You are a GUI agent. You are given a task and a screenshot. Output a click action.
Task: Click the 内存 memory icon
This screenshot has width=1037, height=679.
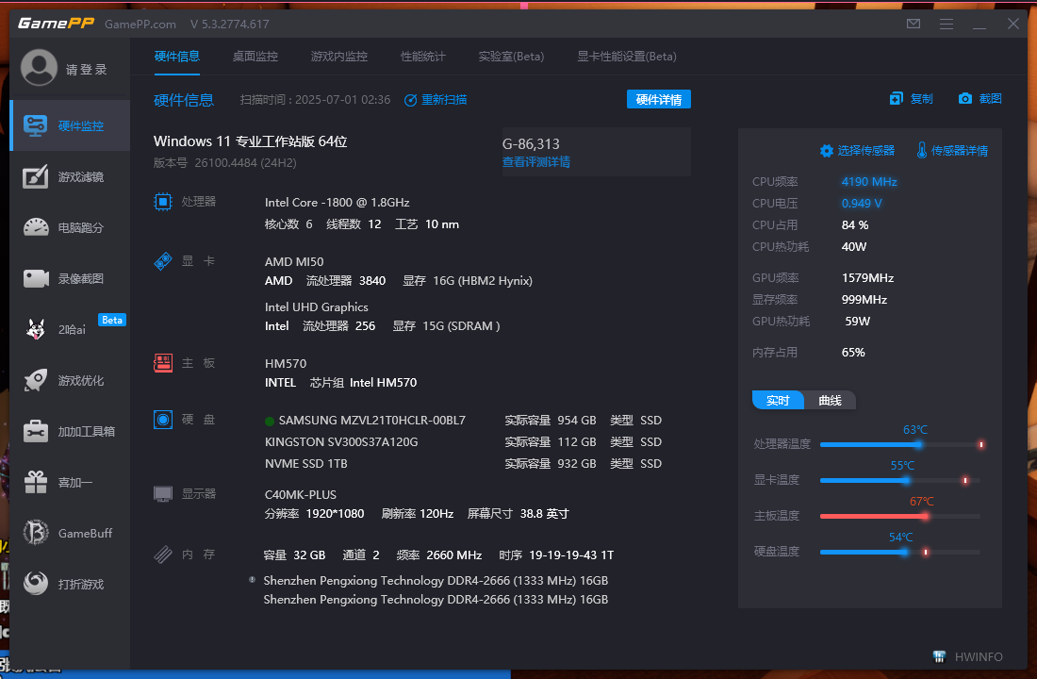point(163,554)
